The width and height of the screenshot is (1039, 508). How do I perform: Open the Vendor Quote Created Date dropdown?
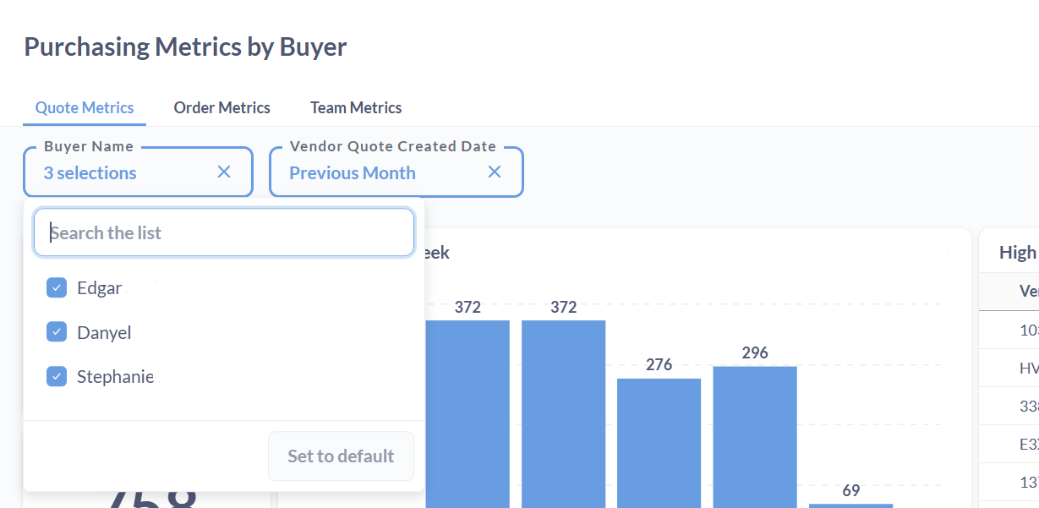click(396, 172)
